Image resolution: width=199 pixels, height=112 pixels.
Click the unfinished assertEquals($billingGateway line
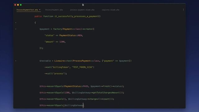(x=62, y=105)
